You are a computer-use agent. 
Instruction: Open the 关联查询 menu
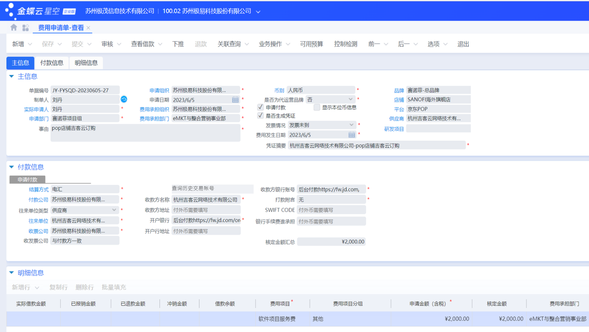[233, 44]
